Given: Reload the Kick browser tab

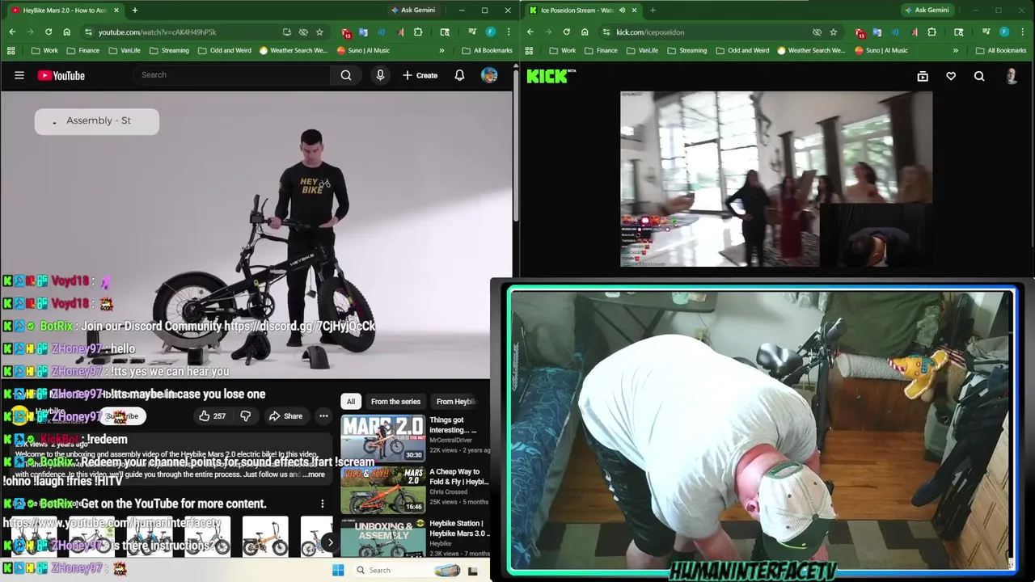Looking at the screenshot, I should point(566,32).
